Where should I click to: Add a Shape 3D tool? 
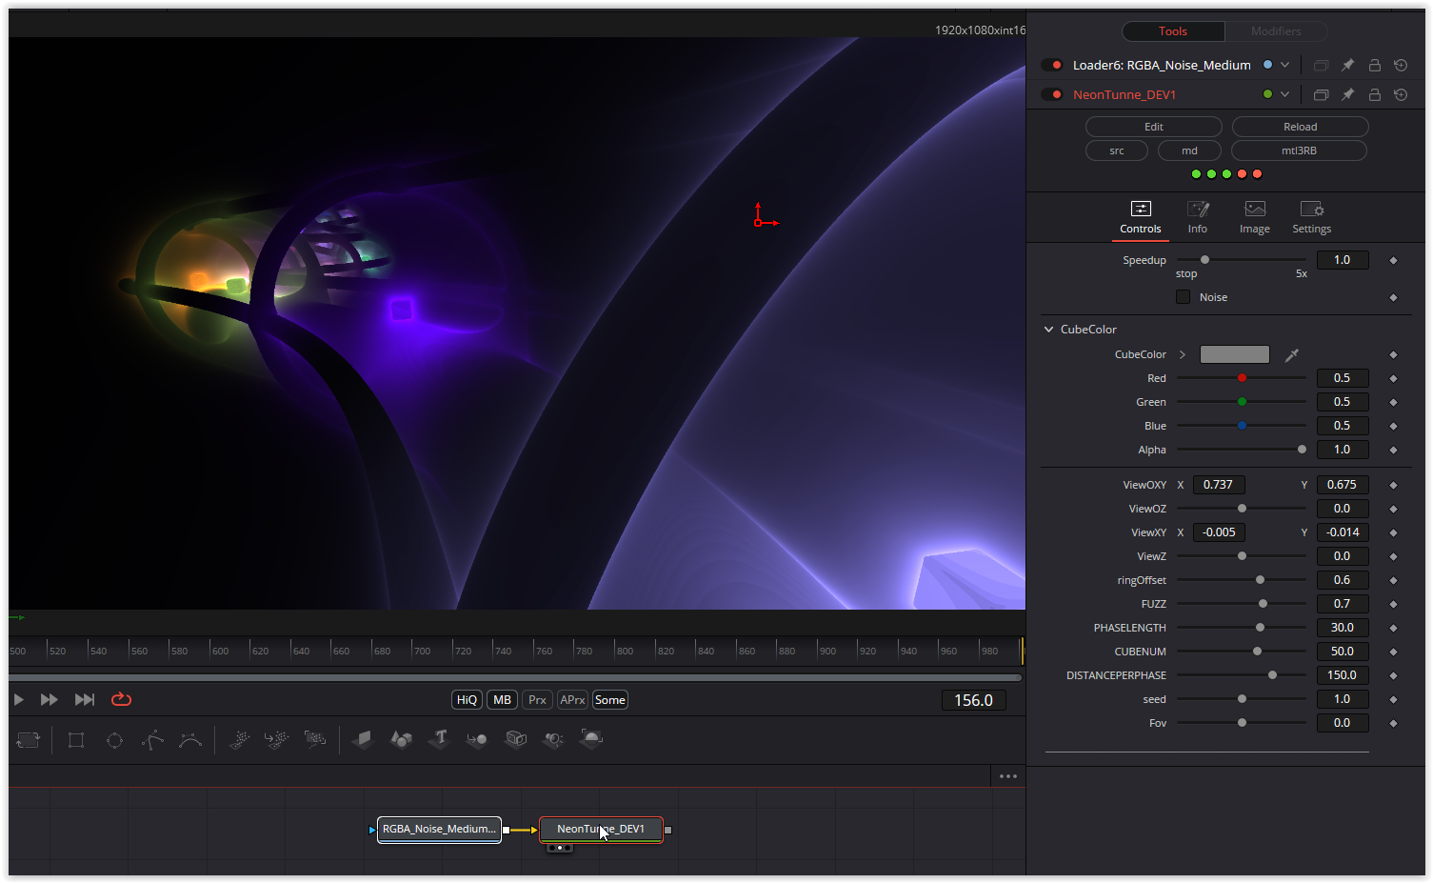click(x=401, y=740)
